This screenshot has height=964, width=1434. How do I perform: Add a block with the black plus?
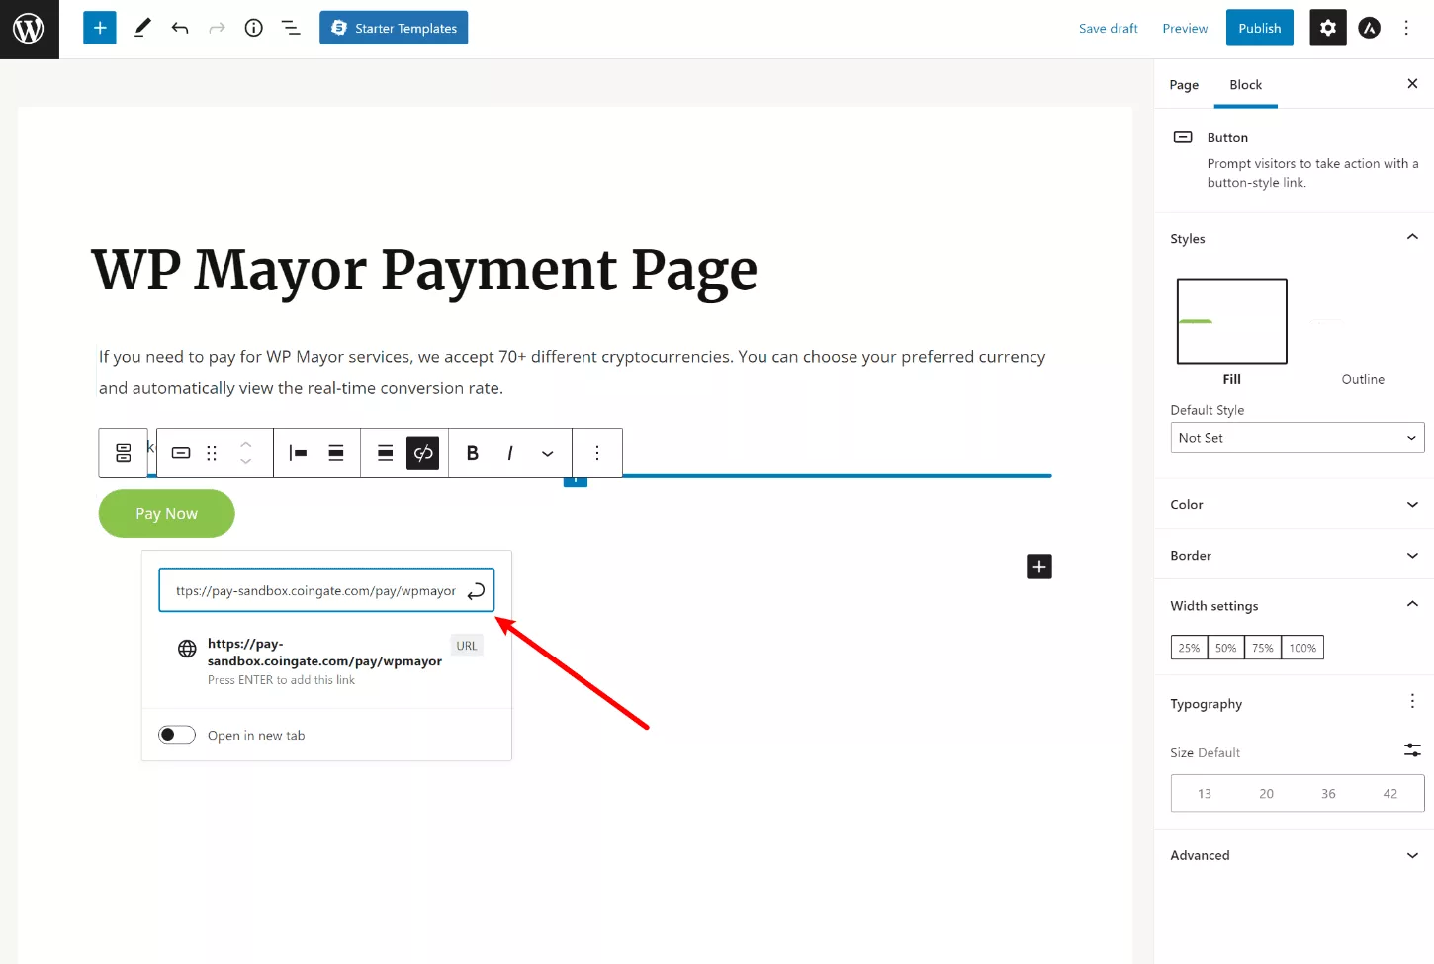(x=1039, y=567)
